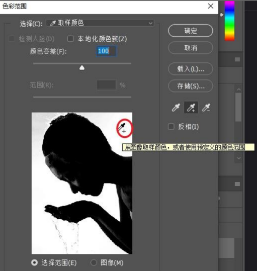Click the panel scroll-up arrow
The height and width of the screenshot is (271, 257).
(x=239, y=89)
